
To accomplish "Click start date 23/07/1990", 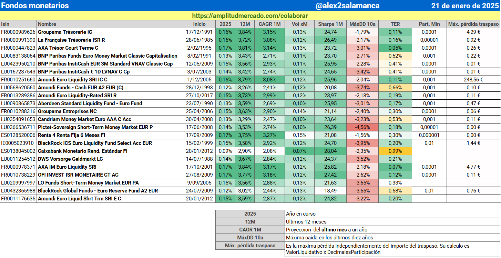I will click(199, 103).
